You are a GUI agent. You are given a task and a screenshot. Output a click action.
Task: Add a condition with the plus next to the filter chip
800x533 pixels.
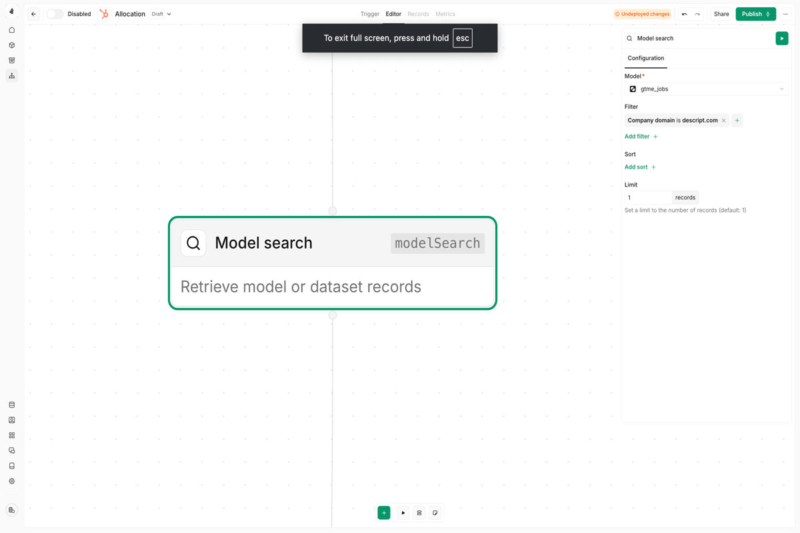coord(737,121)
